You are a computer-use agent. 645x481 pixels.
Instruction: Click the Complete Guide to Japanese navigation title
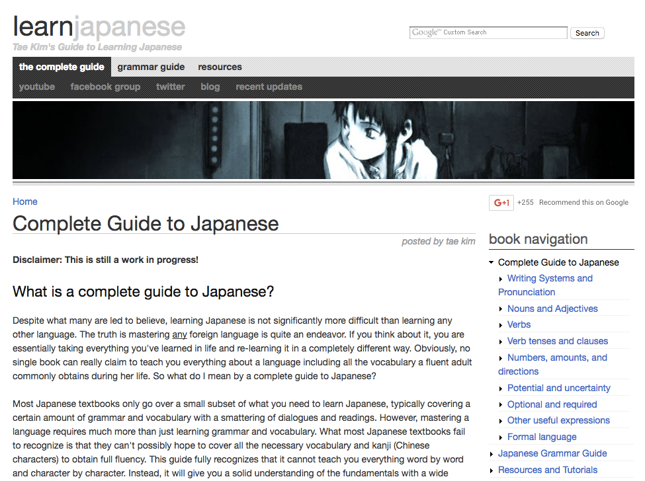coord(558,262)
